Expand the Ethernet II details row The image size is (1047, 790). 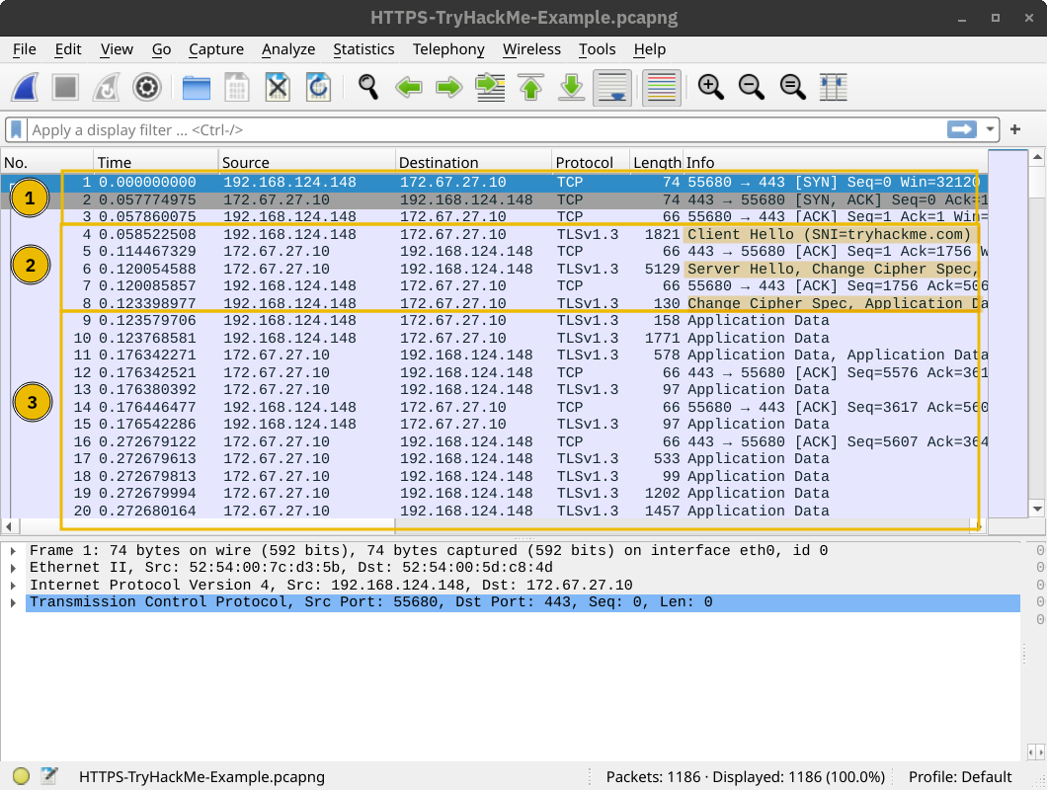[x=12, y=569]
